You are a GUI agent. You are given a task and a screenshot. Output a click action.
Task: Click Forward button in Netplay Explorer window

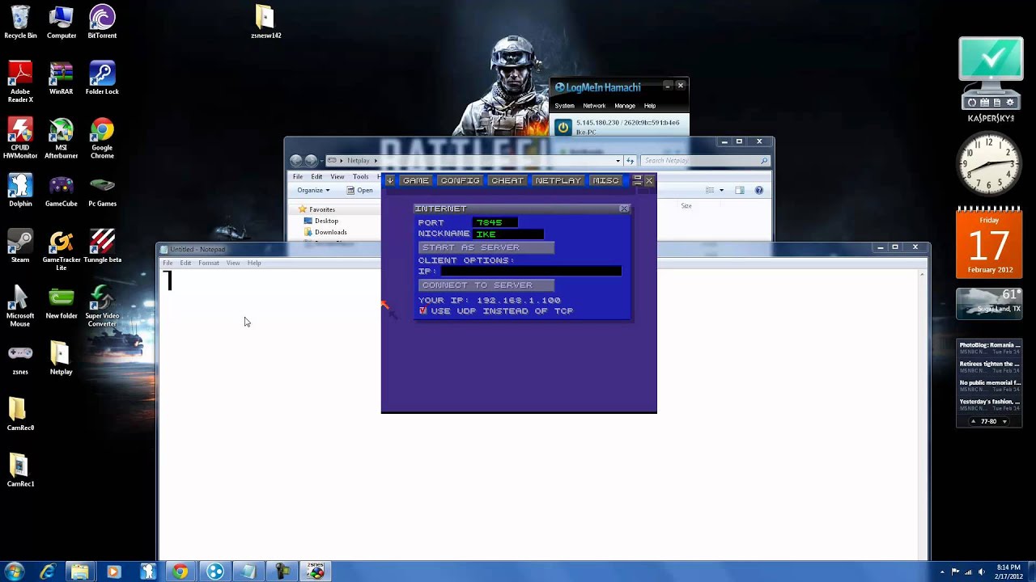point(311,160)
